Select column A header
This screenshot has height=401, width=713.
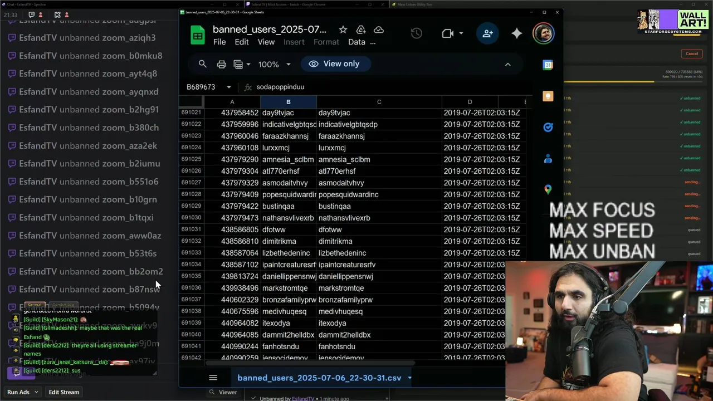(232, 102)
